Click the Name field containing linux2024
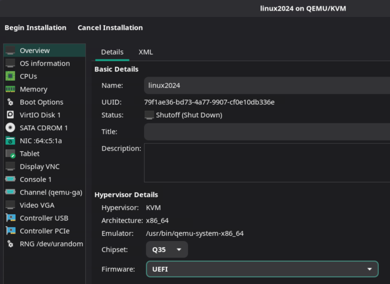 pos(267,86)
